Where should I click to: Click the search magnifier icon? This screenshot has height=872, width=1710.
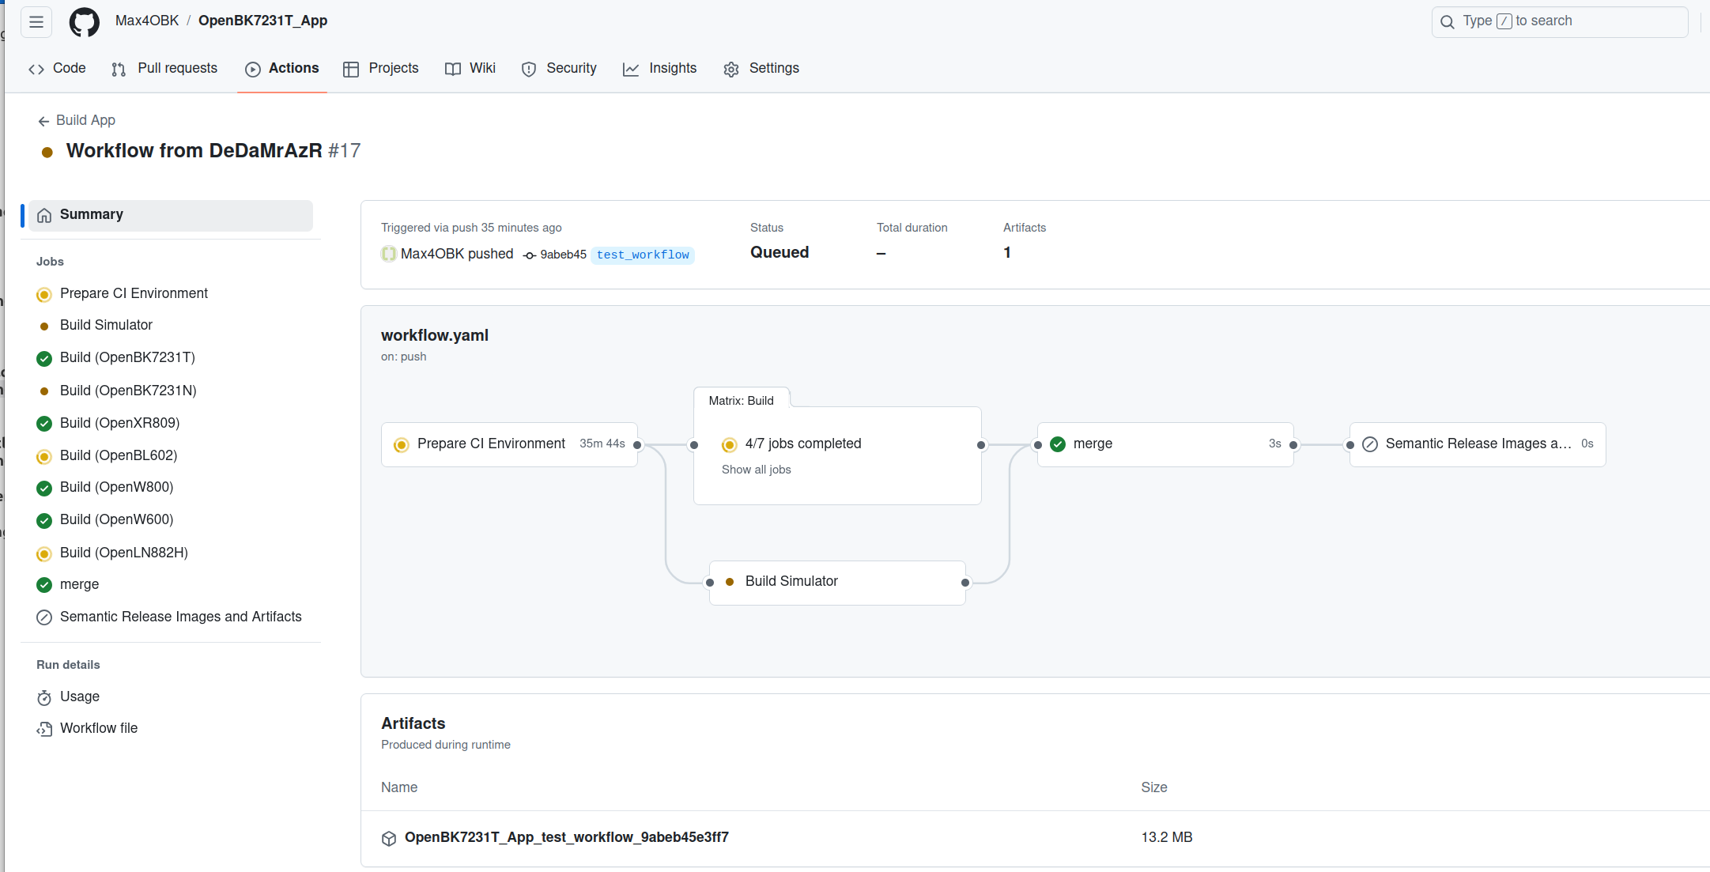point(1447,21)
